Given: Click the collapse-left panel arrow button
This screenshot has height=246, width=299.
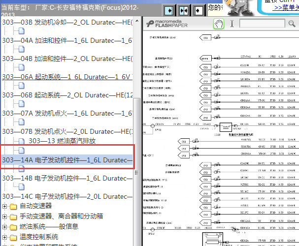Looking at the screenshot, I should click(199, 10).
